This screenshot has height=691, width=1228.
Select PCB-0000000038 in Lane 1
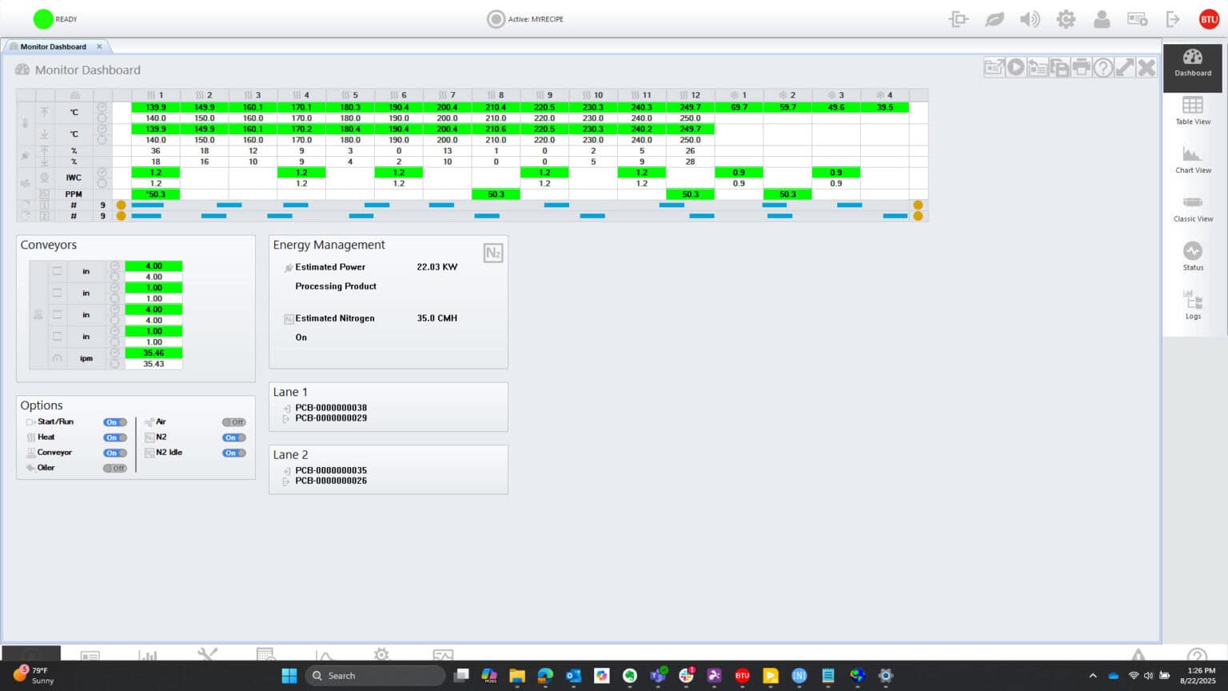[331, 408]
